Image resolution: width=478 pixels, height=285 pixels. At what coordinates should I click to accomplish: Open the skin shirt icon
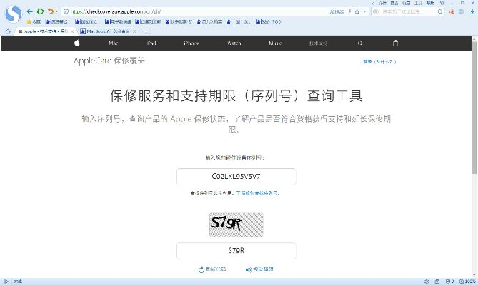click(x=442, y=3)
